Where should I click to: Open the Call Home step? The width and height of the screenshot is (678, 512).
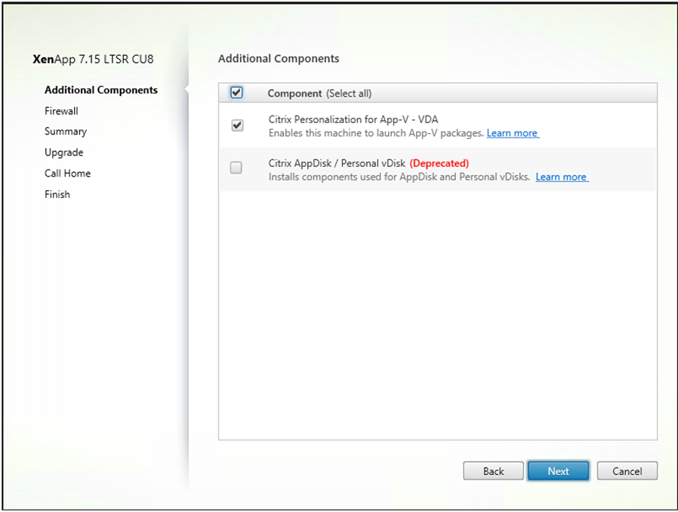point(67,174)
